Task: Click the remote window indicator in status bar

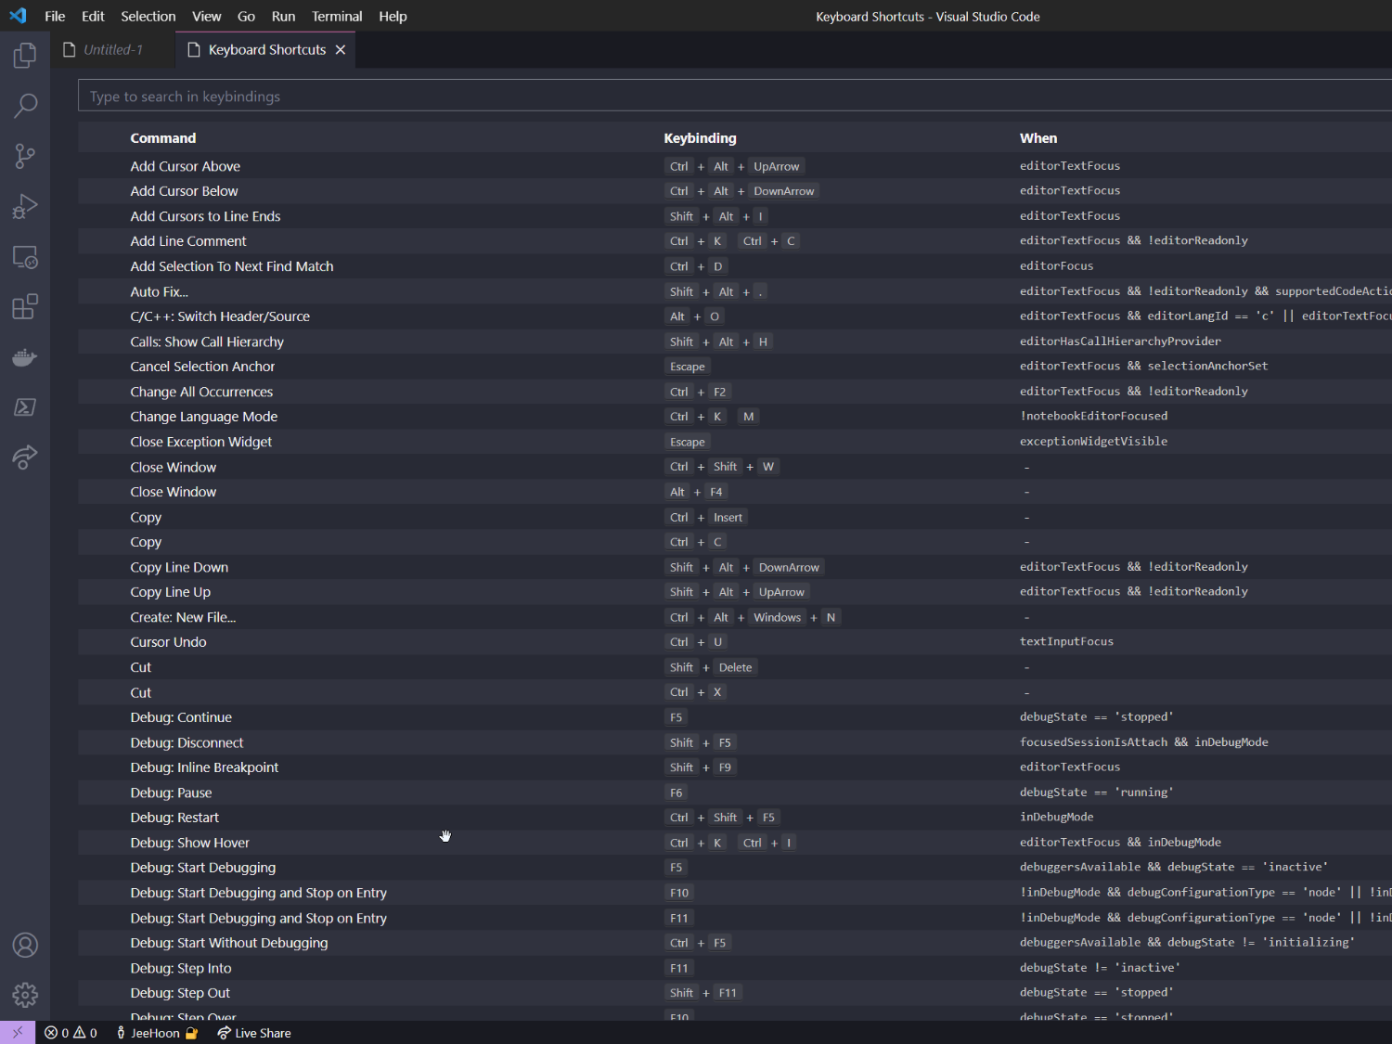Action: click(x=18, y=1033)
